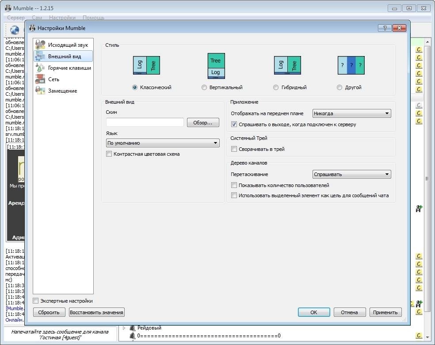This screenshot has height=345, width=435.
Task: Click the bottommost comment icon near scrollbar
Action: point(419,336)
